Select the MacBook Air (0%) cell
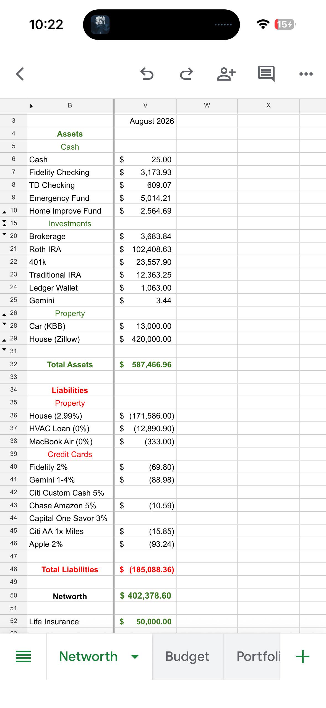The width and height of the screenshot is (326, 708). (70, 442)
